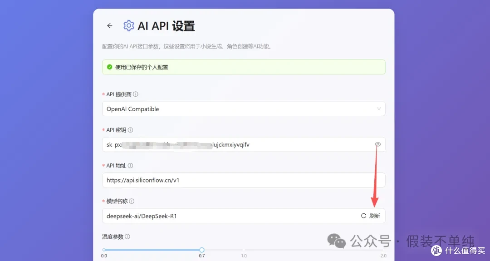Open the OpenAI Compatible provider dropdown
This screenshot has width=490, height=261.
[x=244, y=109]
